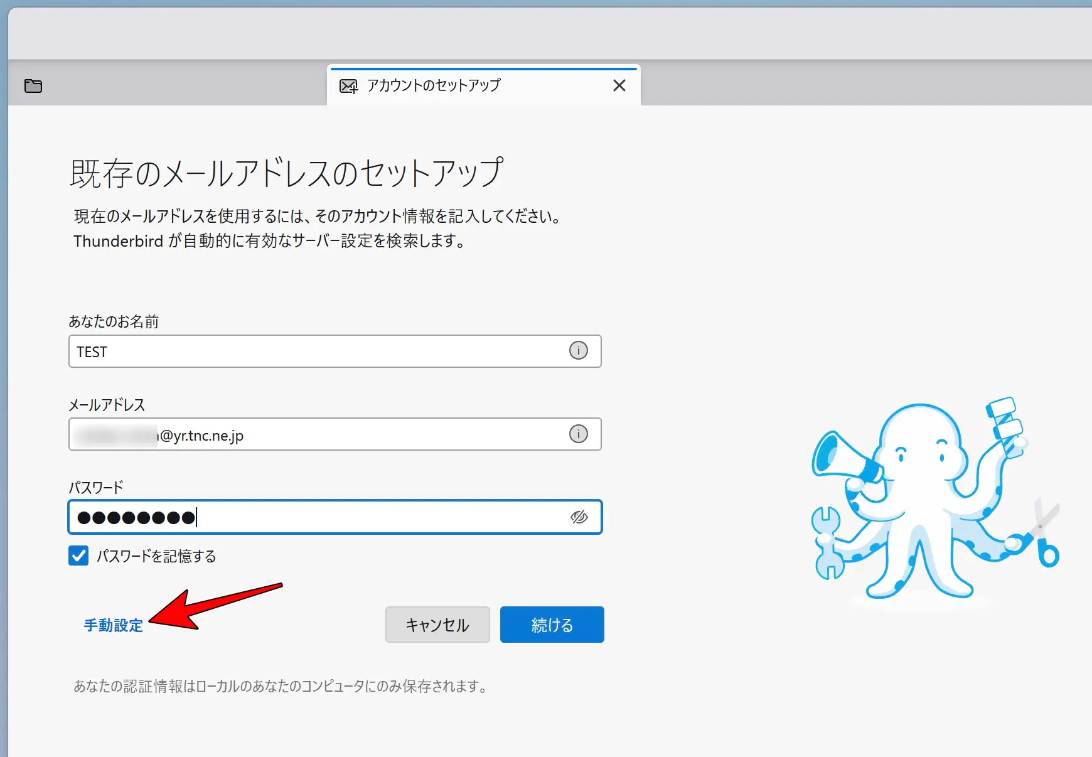Click the folder icon in the tab bar

[x=33, y=86]
